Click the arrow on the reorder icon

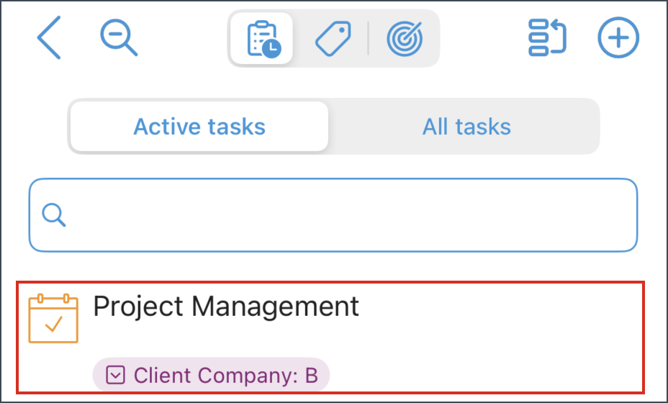tap(559, 36)
